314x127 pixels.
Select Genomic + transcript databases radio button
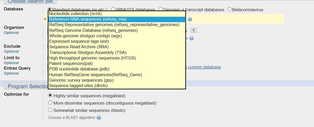pyautogui.click(x=161, y=9)
